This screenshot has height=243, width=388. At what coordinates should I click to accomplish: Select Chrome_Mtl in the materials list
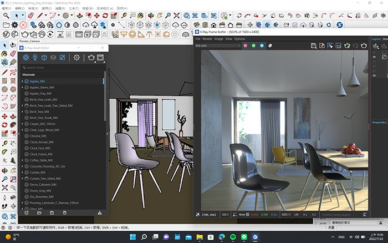point(38,136)
